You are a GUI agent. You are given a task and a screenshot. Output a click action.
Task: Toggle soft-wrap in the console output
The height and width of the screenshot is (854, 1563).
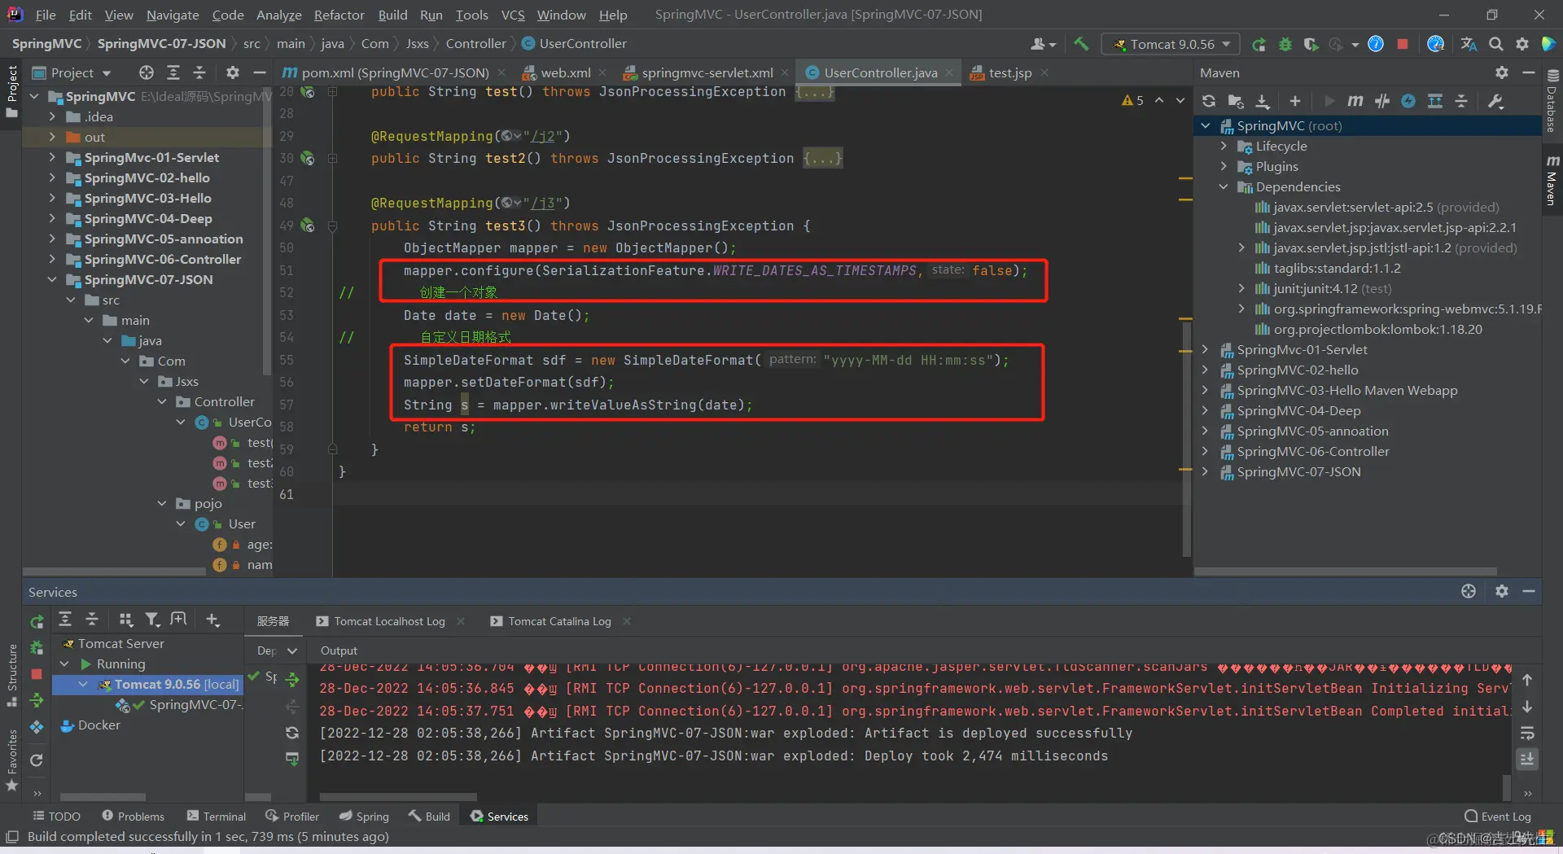(x=1527, y=733)
